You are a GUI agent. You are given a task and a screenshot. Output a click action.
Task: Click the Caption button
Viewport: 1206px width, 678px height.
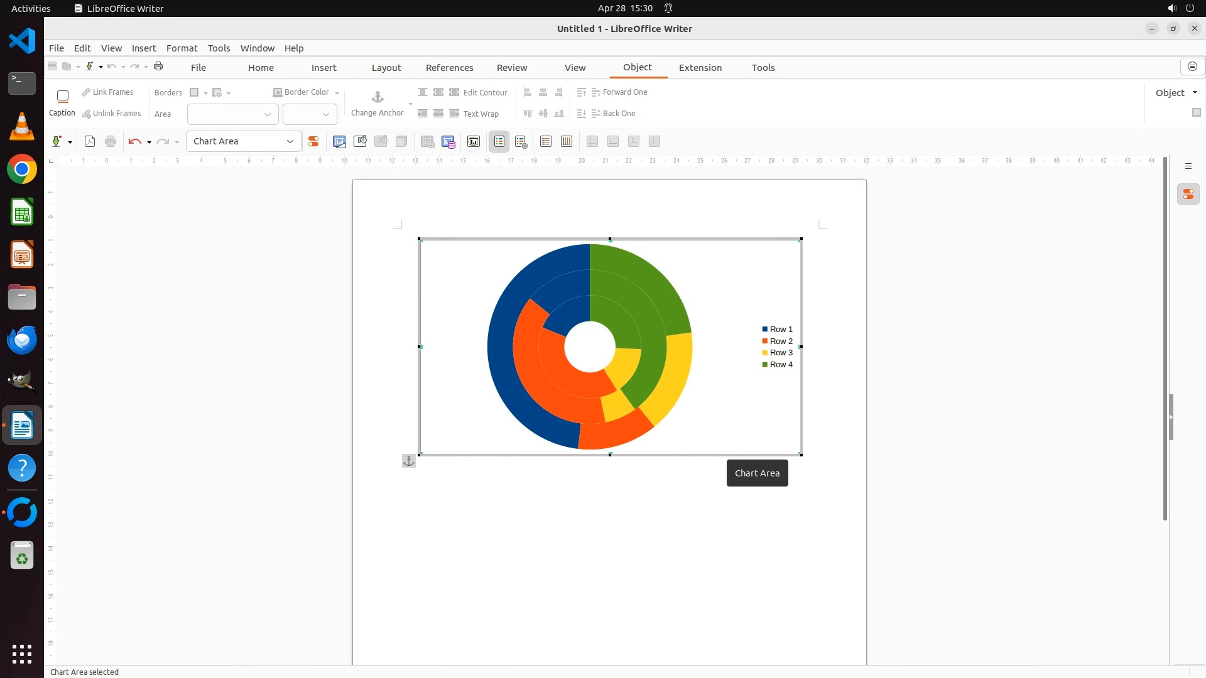(62, 103)
